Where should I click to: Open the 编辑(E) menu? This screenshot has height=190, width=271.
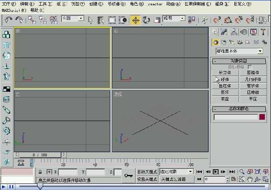tap(27, 4)
